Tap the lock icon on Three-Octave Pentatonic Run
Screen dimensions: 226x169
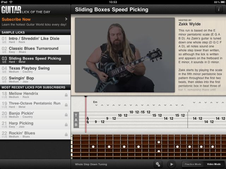(66, 105)
